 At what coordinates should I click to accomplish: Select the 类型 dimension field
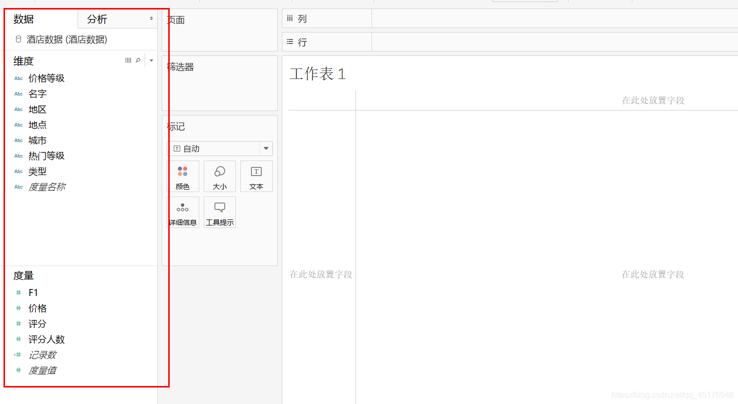pos(38,171)
